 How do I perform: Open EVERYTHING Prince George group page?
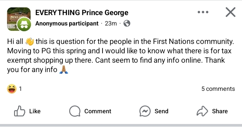(x=82, y=13)
